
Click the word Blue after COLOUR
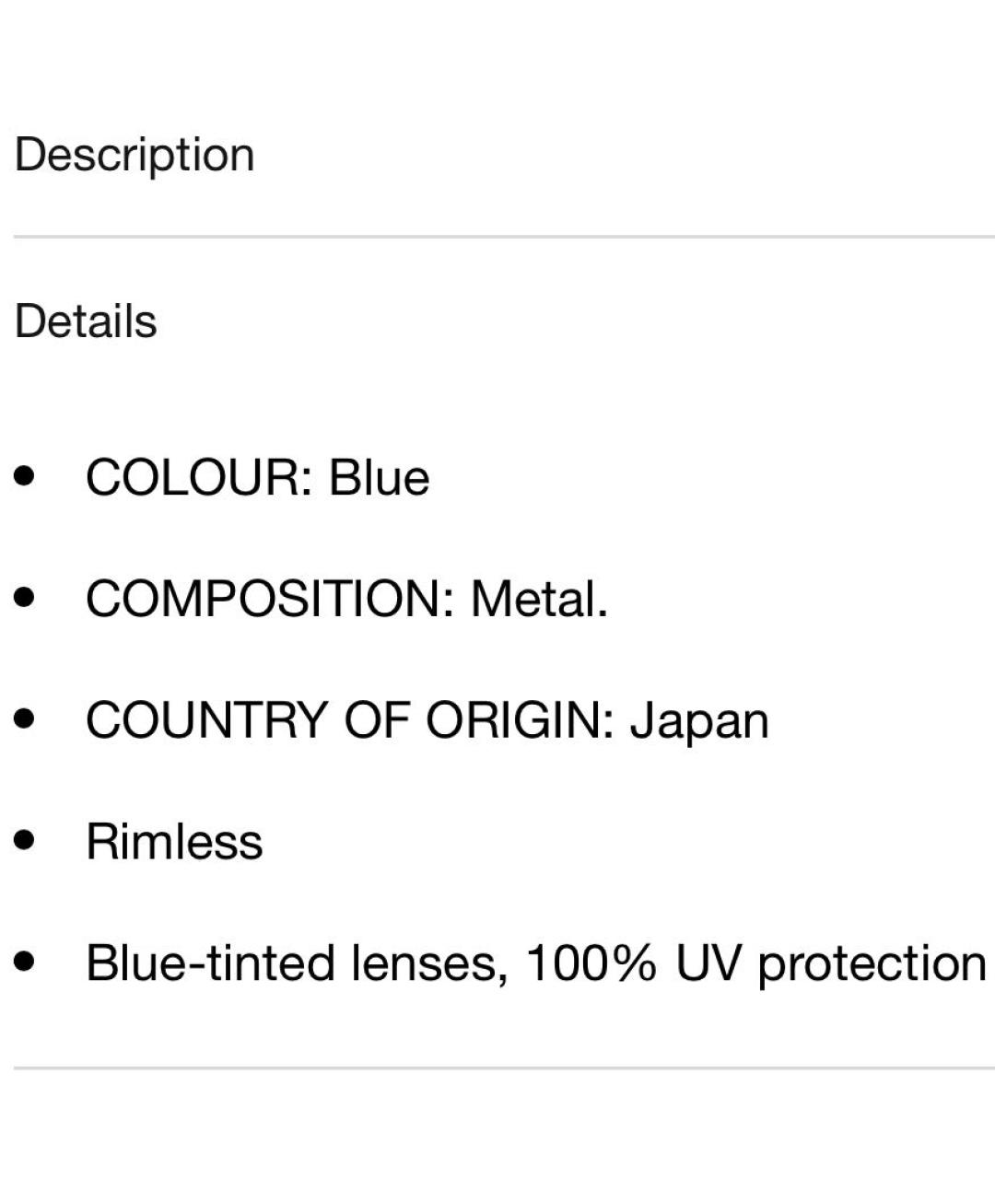coord(380,478)
